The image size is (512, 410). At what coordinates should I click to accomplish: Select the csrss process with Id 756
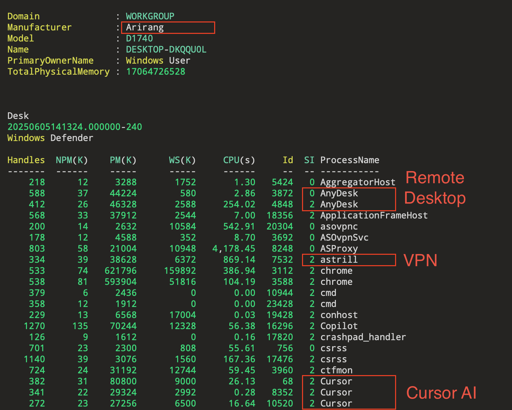pyautogui.click(x=333, y=348)
